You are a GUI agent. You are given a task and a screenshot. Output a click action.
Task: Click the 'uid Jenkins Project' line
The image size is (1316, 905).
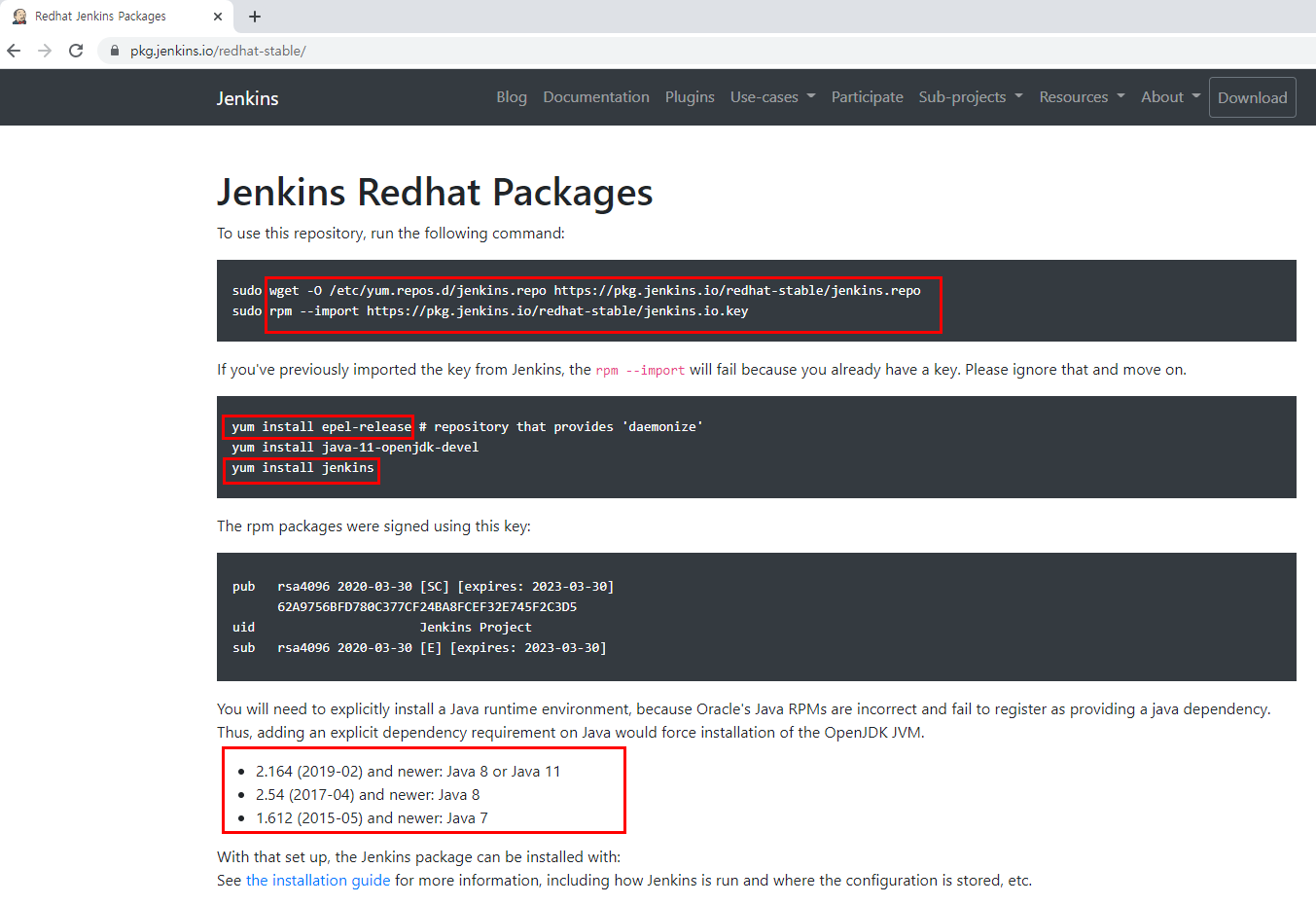tap(382, 628)
